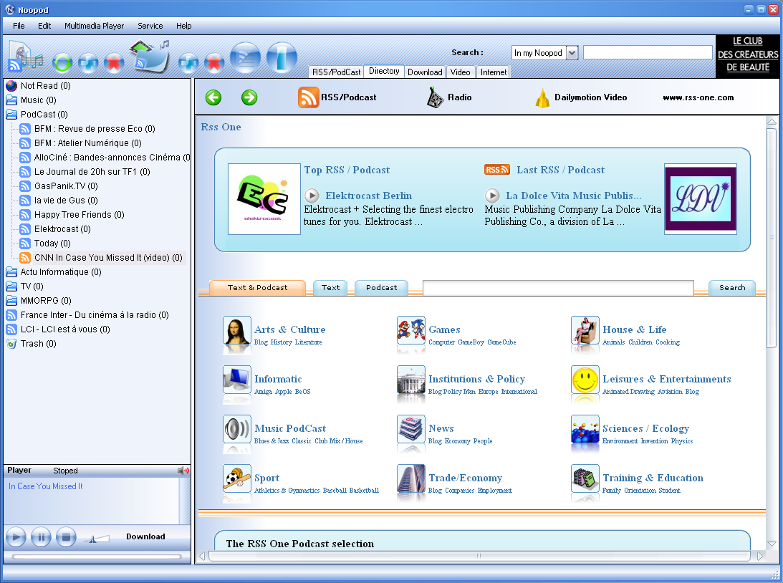Click the Elektrocast logo thumbnail
The width and height of the screenshot is (783, 583).
(264, 199)
